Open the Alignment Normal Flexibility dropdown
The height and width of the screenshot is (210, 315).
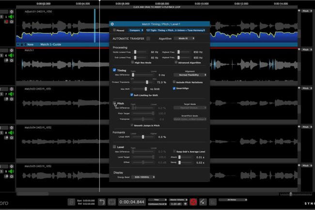tap(190, 75)
